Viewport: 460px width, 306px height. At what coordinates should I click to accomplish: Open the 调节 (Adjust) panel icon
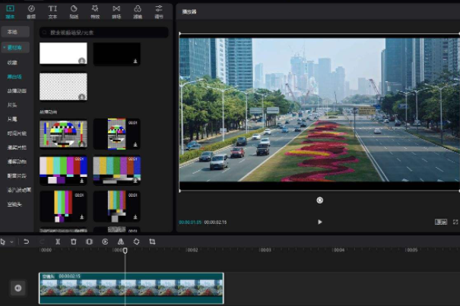(x=159, y=11)
